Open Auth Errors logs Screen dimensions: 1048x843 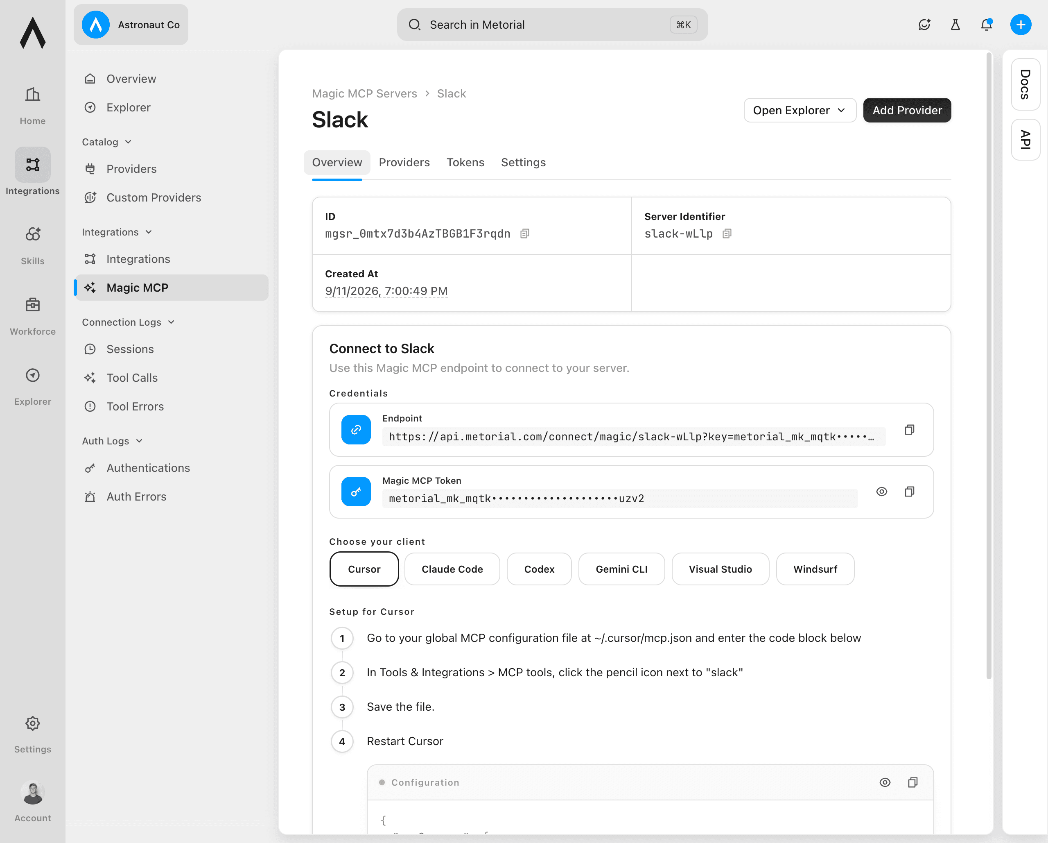tap(172, 496)
